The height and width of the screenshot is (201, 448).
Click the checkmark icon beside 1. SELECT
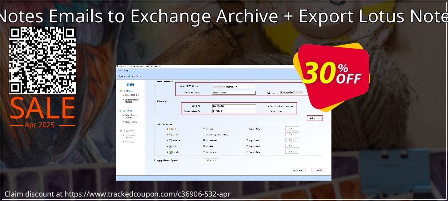coord(121,91)
